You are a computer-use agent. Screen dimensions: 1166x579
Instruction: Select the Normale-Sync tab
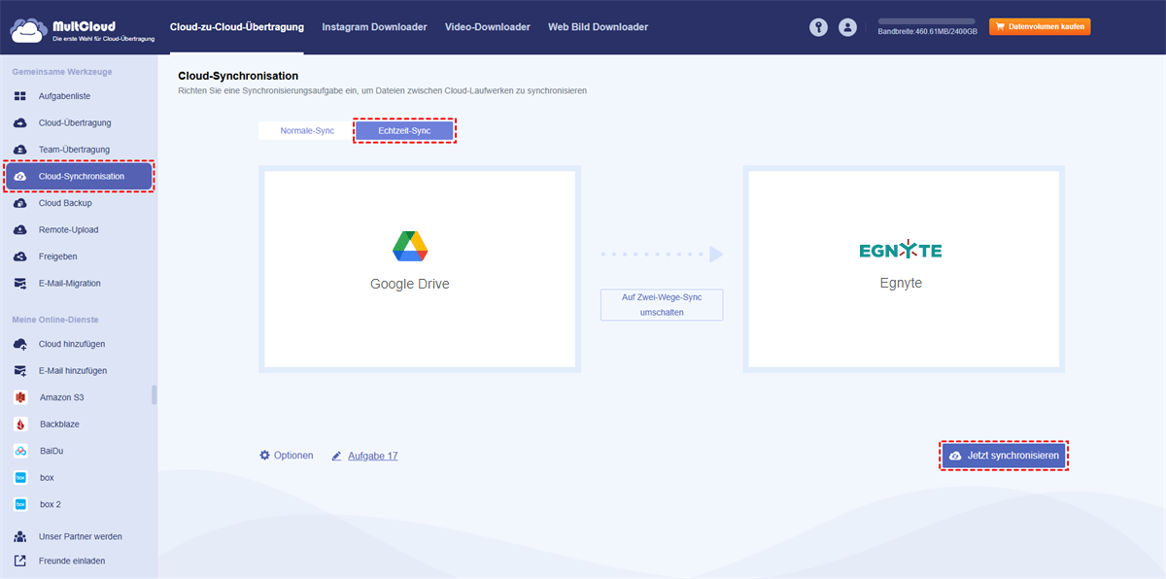coord(307,130)
